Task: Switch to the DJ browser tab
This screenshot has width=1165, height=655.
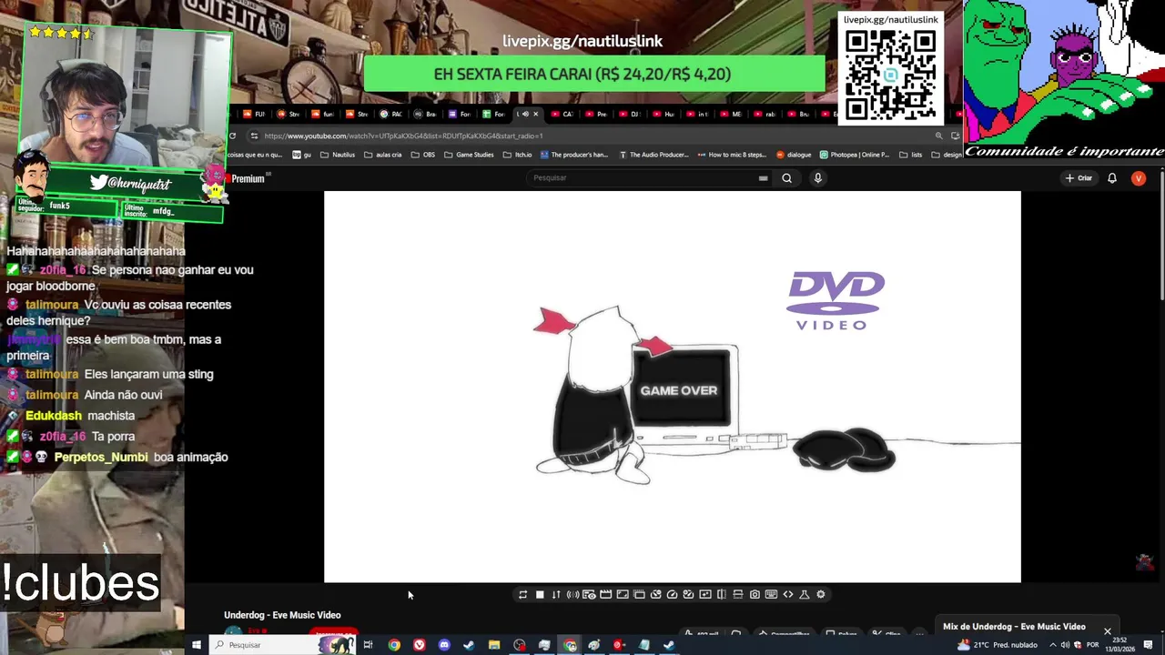Action: point(630,114)
